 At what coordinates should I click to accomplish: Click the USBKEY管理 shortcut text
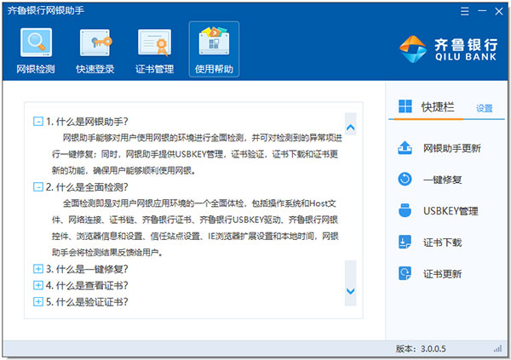(451, 211)
